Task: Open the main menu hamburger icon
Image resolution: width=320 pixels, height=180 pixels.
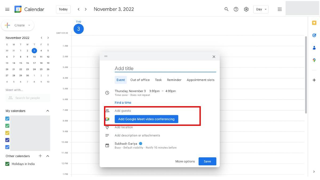Action: pyautogui.click(x=7, y=9)
